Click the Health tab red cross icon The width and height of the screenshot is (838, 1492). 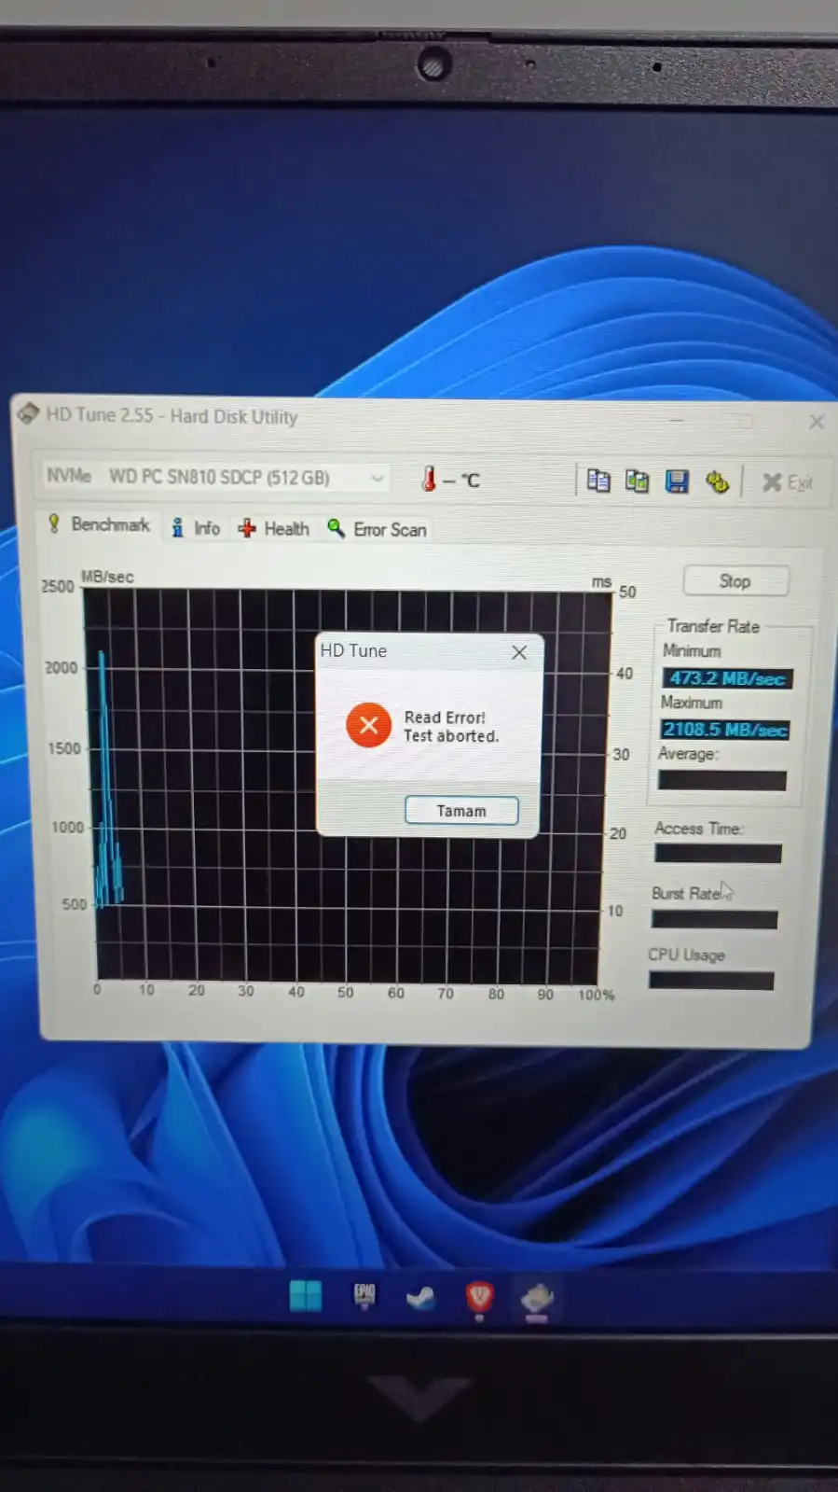pyautogui.click(x=247, y=528)
